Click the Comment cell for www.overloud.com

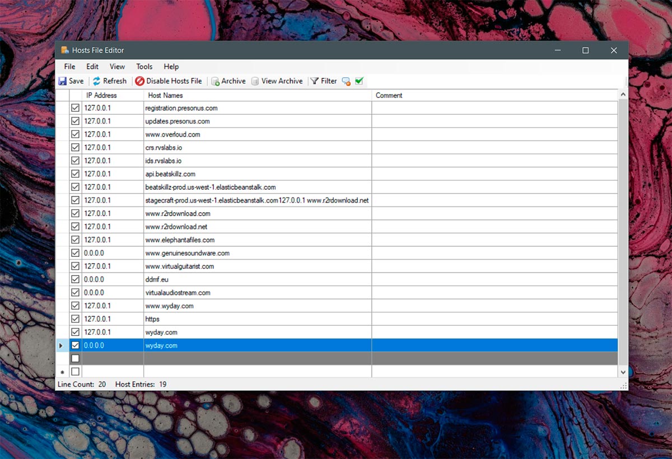tap(495, 134)
